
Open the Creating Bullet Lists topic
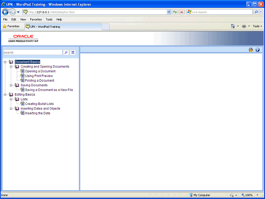coord(39,104)
